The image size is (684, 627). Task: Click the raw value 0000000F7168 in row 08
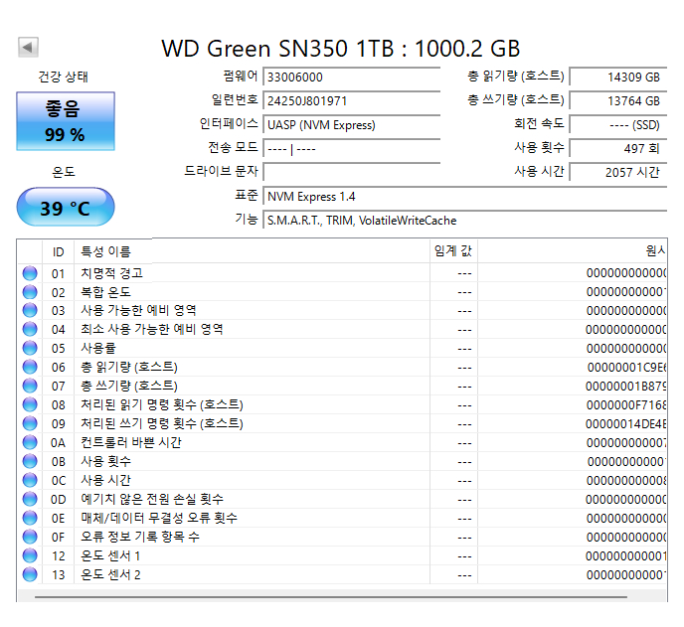point(626,405)
